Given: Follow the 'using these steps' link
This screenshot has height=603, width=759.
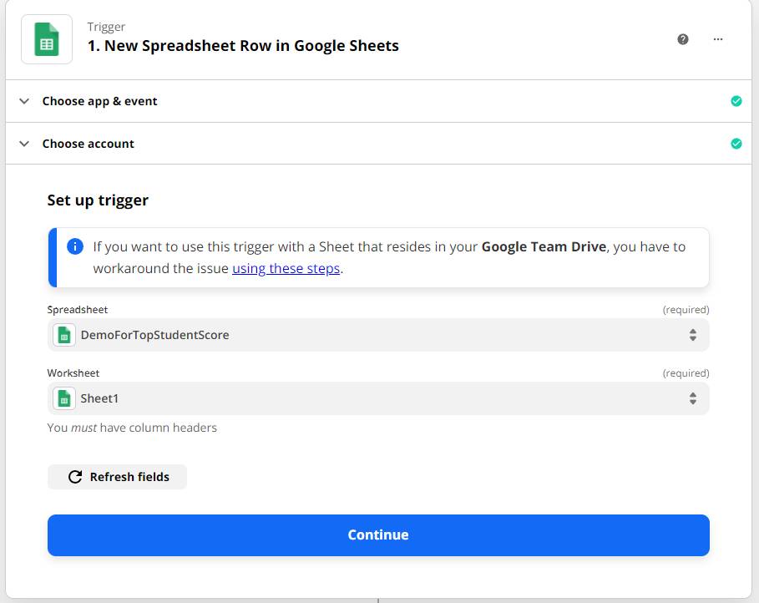Looking at the screenshot, I should click(x=286, y=268).
